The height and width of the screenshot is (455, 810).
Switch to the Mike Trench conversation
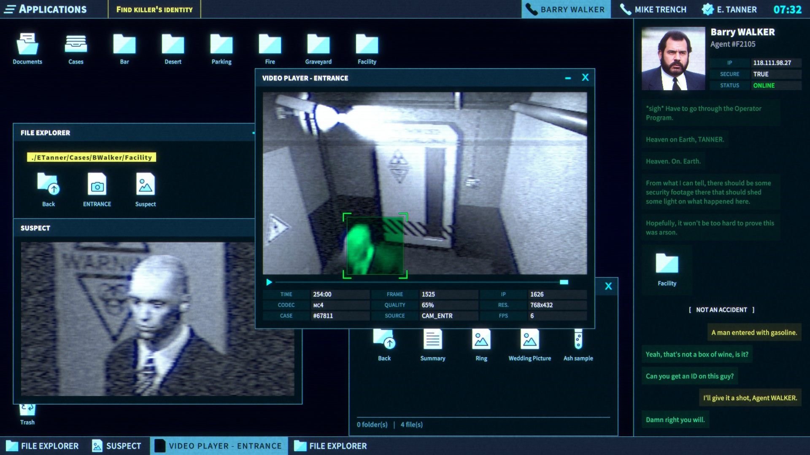pyautogui.click(x=653, y=9)
